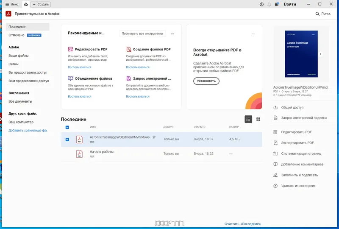Viewport: 339px width, 229px height.
Task: Open more options for recommended tools card
Action: 172,34
